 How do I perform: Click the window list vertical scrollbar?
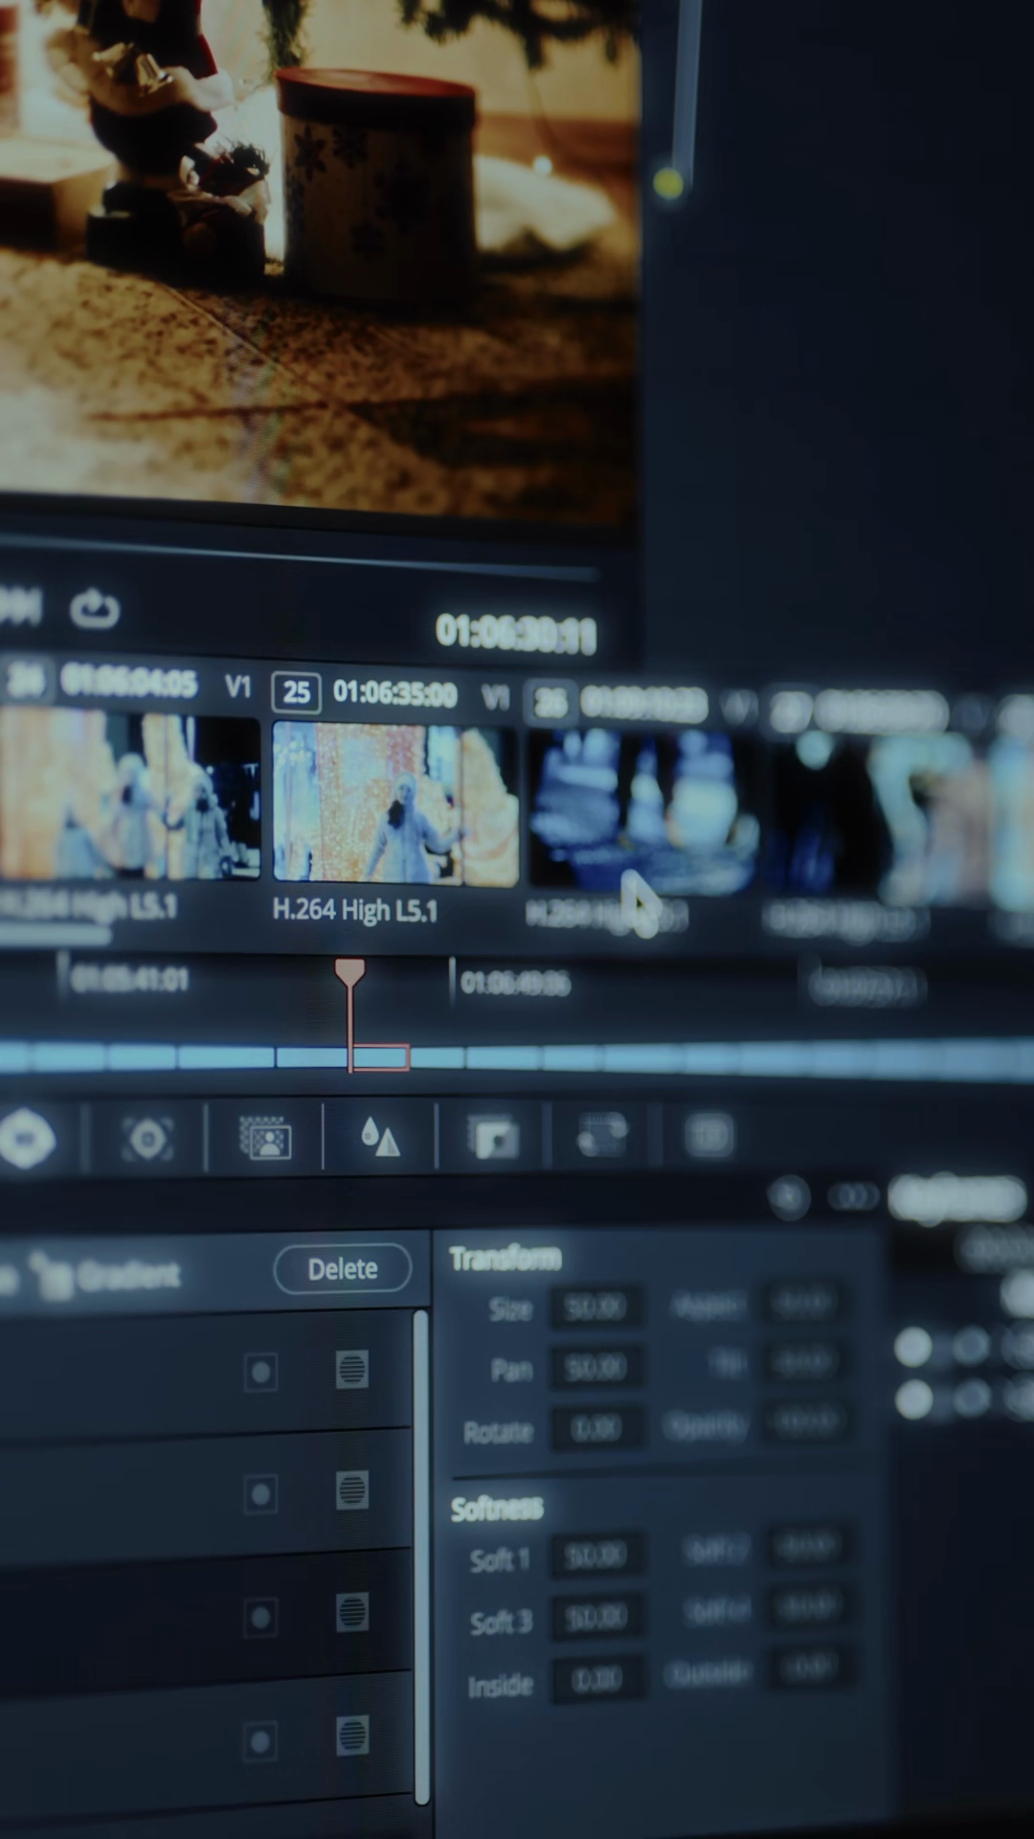pos(420,1552)
